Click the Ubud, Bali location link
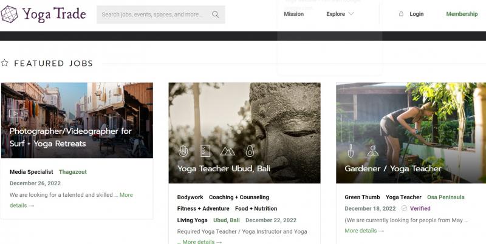The image size is (486, 244). (226, 220)
